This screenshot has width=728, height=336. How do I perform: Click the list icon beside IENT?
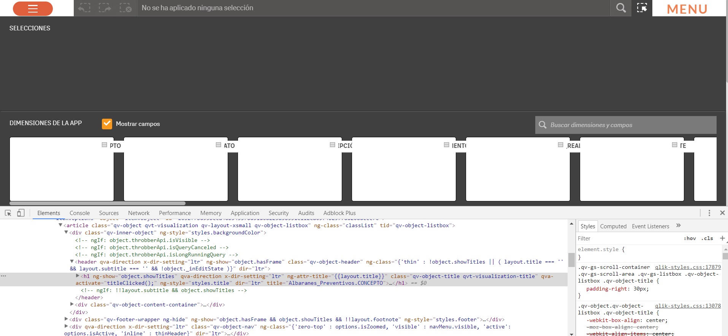(446, 145)
